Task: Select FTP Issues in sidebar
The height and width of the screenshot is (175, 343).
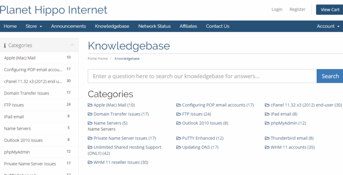Action: tap(39, 105)
